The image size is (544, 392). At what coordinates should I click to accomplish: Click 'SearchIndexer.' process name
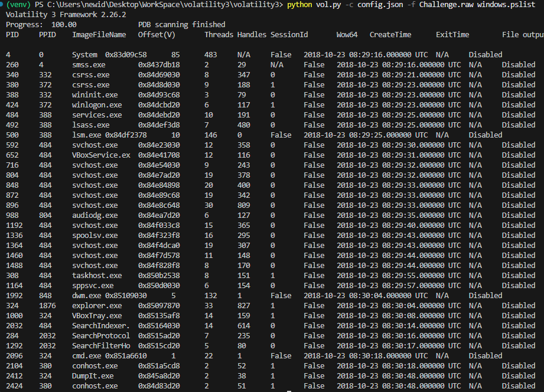[x=101, y=326]
